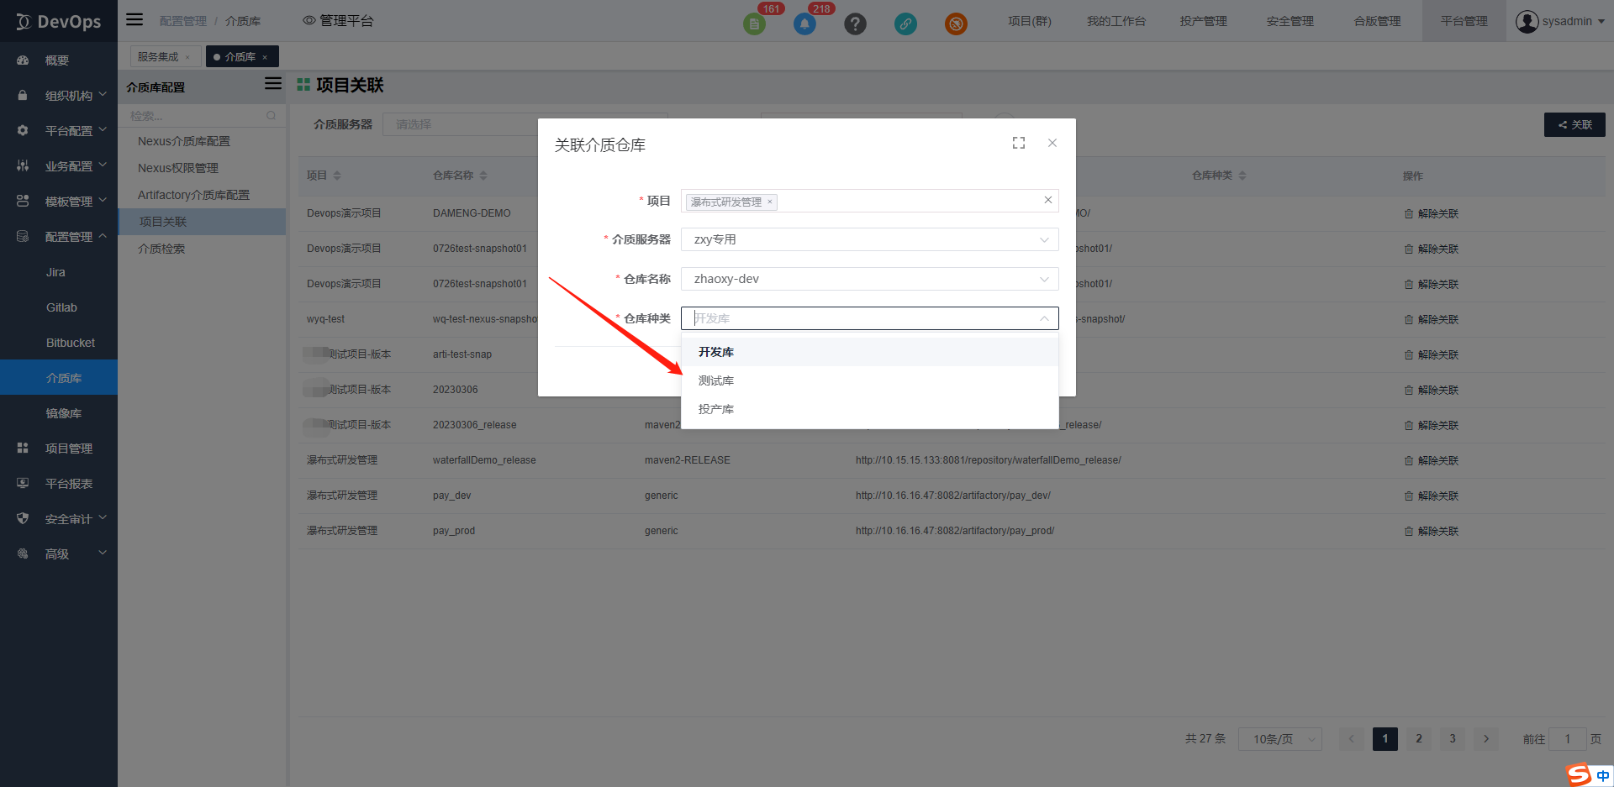Click the 关联 button
Image resolution: width=1614 pixels, height=787 pixels.
[1574, 124]
